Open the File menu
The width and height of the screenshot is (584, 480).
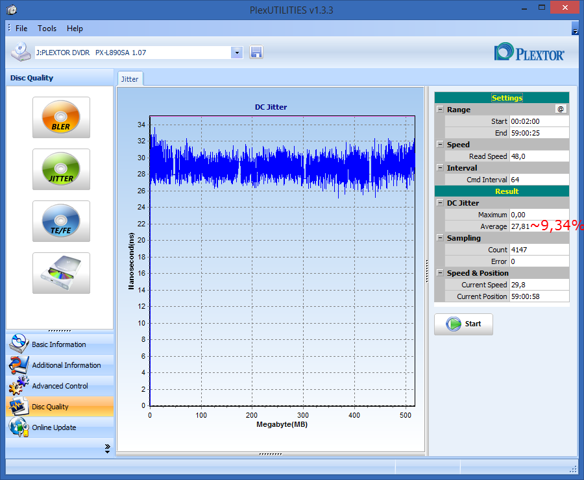(x=21, y=29)
